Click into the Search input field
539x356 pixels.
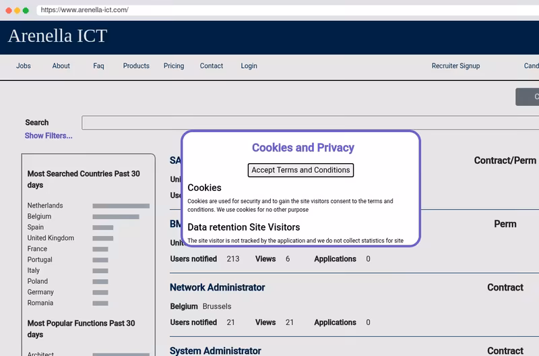tap(310, 123)
